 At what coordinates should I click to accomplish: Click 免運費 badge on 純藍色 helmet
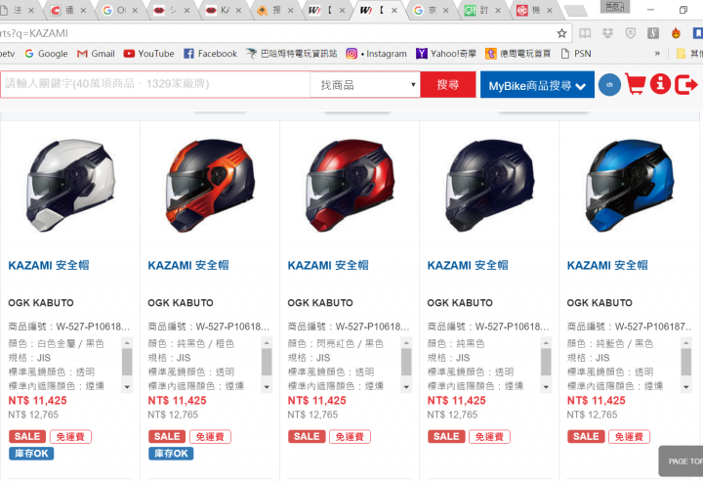(629, 437)
